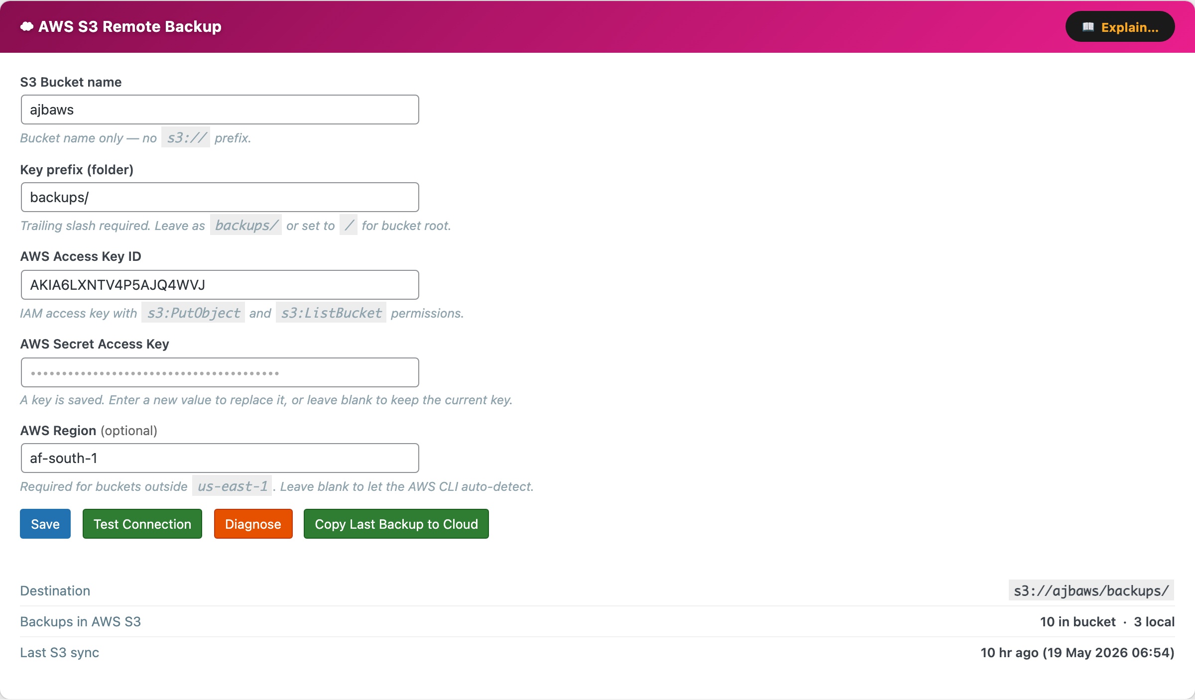Click the AWS Secret Access Key field

tap(220, 372)
